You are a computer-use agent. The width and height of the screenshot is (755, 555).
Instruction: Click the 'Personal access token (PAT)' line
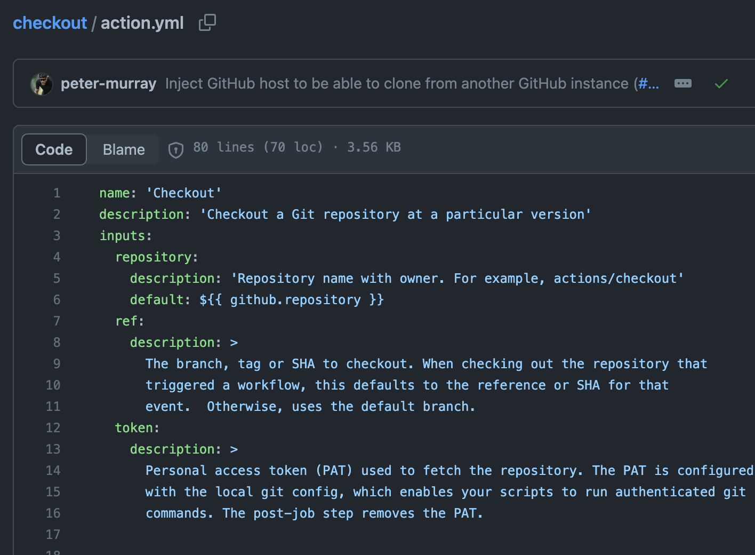click(x=449, y=471)
